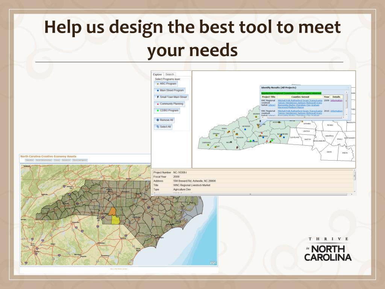Click the 'Haywood Madison Macon' counties link
The height and width of the screenshot is (289, 385).
[x=291, y=107]
